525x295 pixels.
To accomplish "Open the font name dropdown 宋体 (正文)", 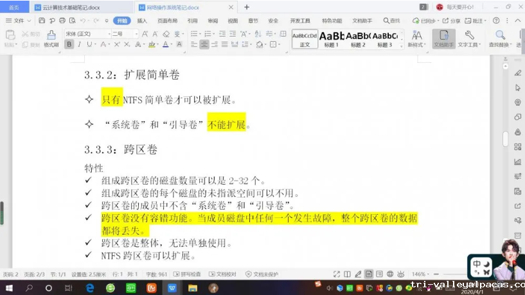I will pos(109,34).
